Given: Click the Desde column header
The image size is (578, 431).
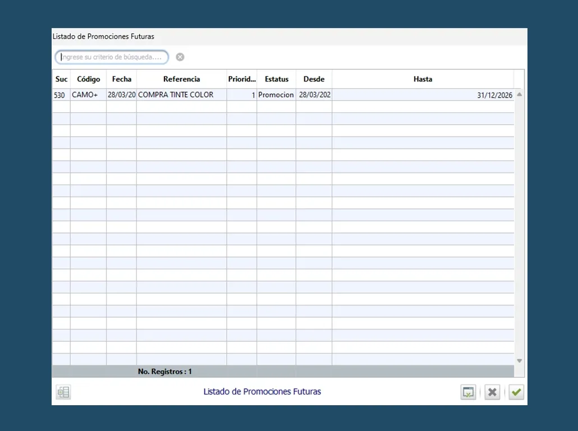Looking at the screenshot, I should click(x=314, y=79).
